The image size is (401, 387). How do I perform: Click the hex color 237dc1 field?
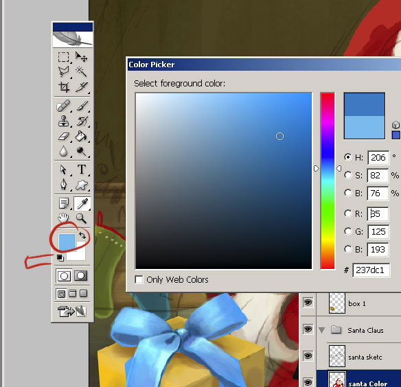tap(371, 270)
